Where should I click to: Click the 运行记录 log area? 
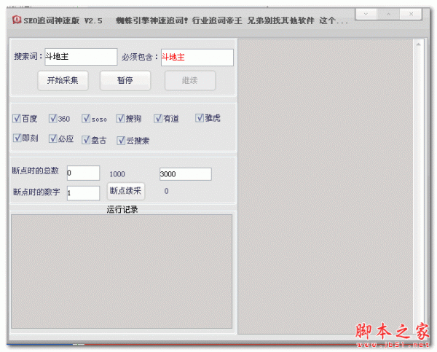pos(122,271)
